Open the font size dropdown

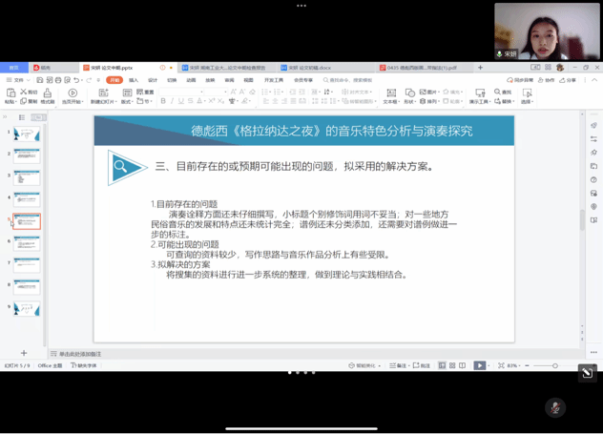[x=225, y=92]
